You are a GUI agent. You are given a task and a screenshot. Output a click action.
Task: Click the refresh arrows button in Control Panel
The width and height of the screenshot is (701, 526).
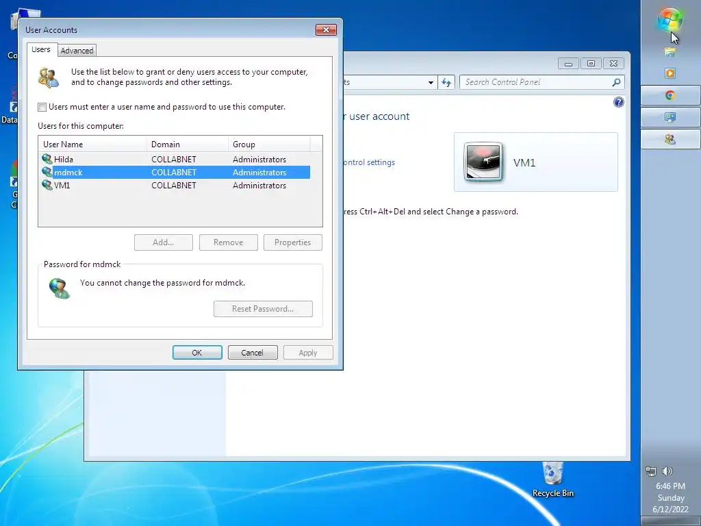pos(446,82)
